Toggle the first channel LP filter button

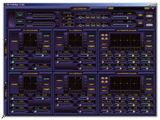64,19
